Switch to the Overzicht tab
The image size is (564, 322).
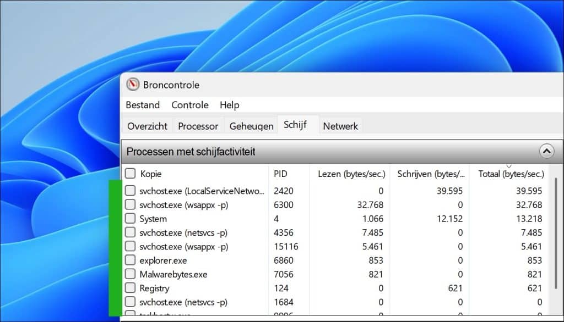pos(147,126)
